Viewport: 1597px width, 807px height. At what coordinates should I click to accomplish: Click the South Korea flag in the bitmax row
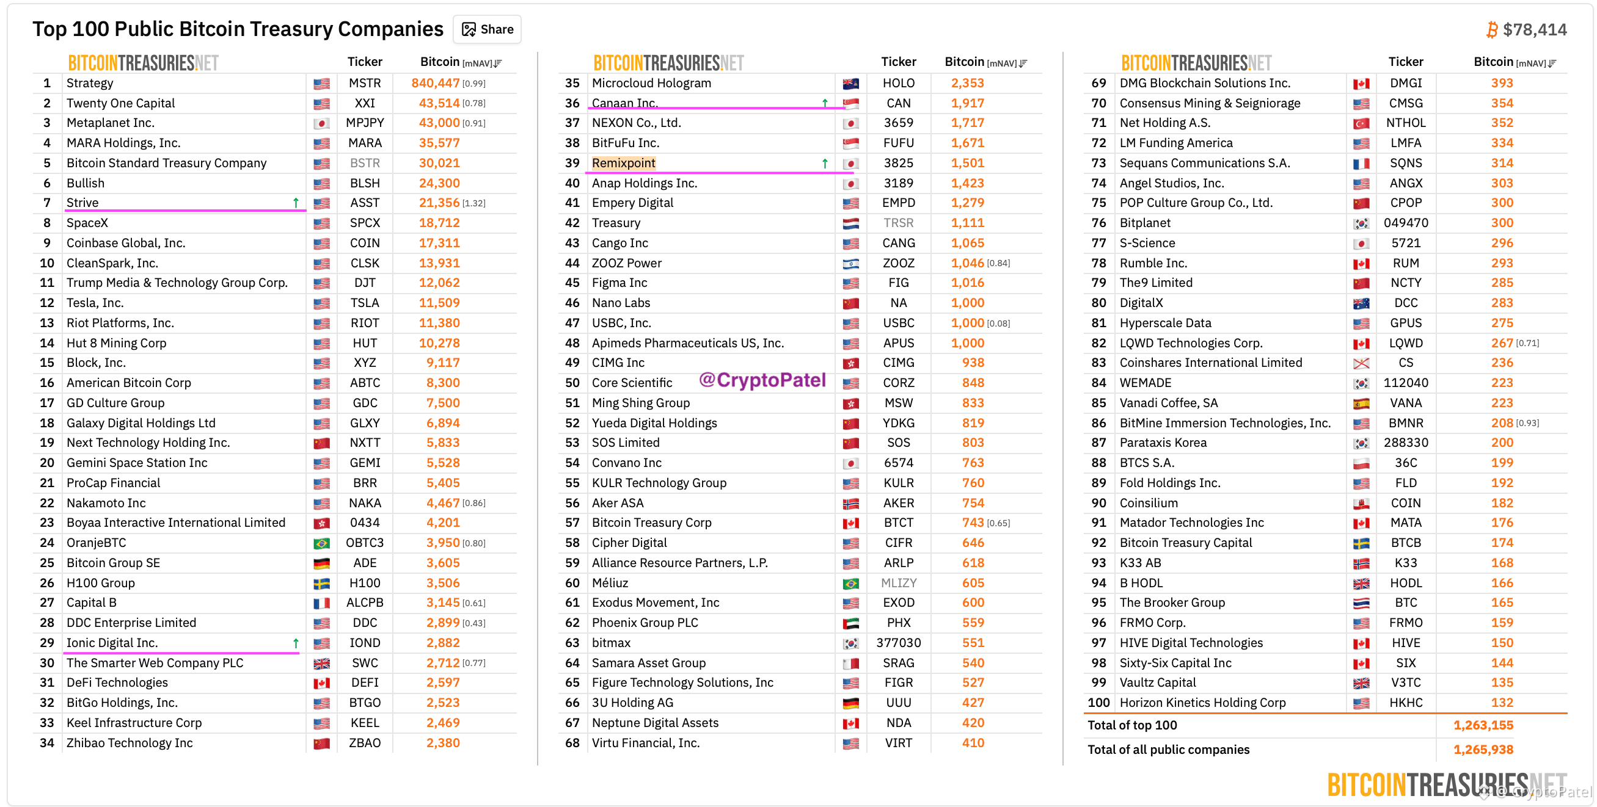pos(850,643)
